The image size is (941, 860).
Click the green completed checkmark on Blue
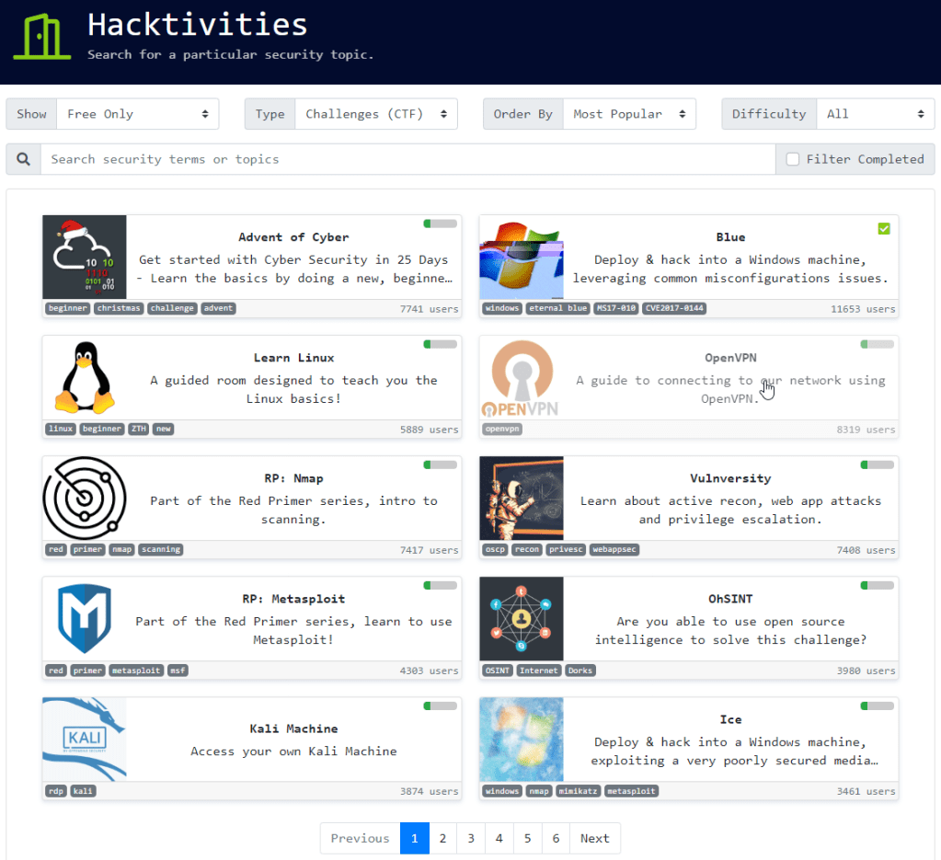(x=884, y=228)
